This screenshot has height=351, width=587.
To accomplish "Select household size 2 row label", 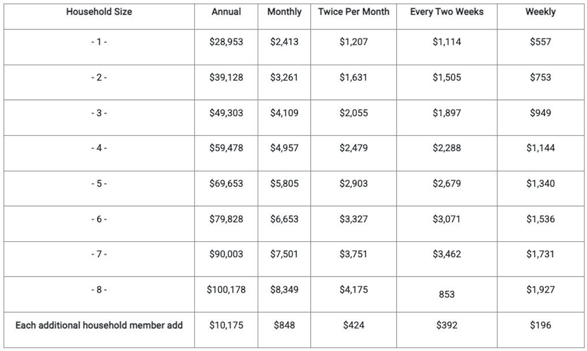I will [99, 77].
